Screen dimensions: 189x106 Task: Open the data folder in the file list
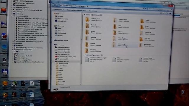coord(121,26)
